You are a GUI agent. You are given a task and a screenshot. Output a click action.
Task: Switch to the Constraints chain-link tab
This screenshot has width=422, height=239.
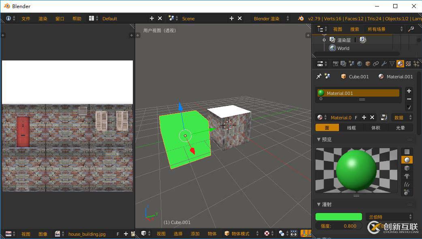(x=376, y=64)
